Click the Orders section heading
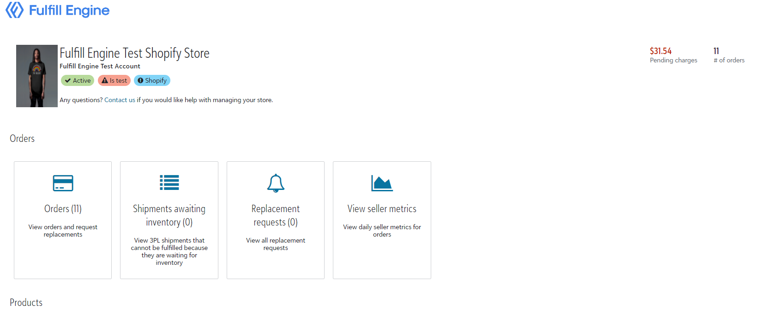The height and width of the screenshot is (317, 771). (22, 138)
